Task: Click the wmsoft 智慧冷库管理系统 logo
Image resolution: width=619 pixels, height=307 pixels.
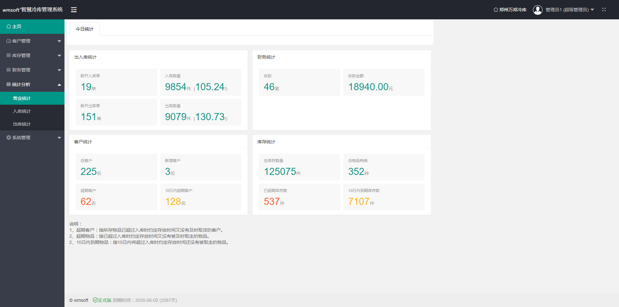Action: point(33,10)
